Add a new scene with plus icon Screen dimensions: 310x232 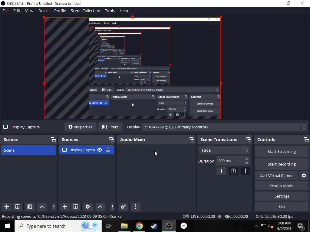click(7, 207)
